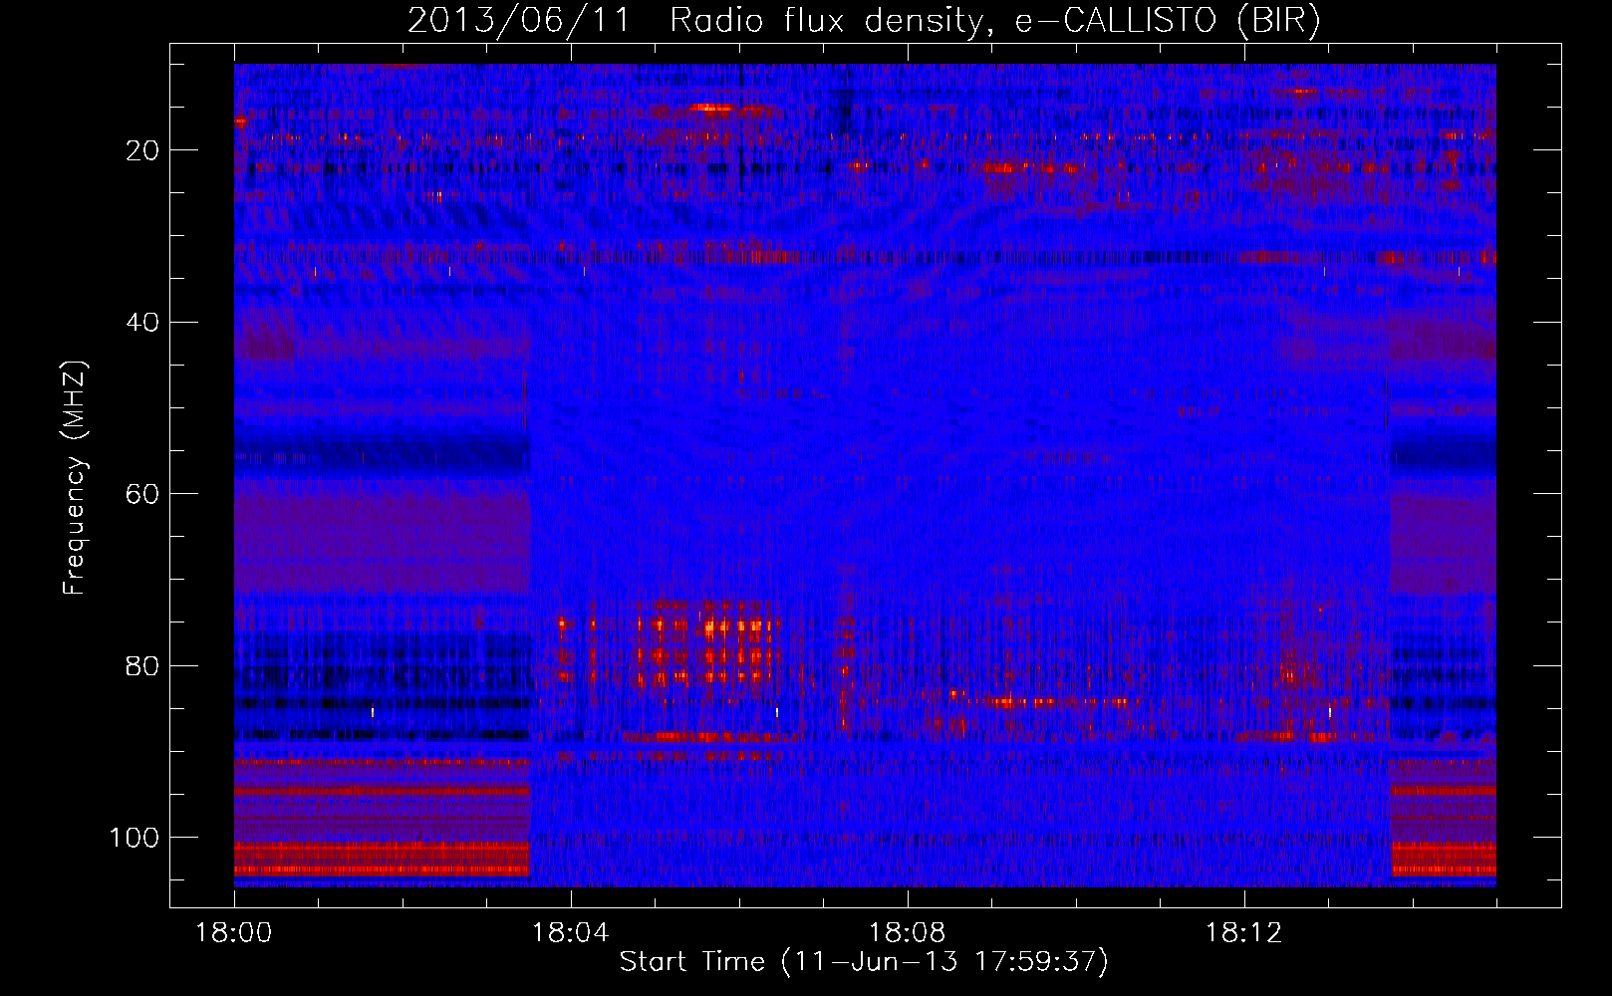1612x996 pixels.
Task: Click the "100" frequency tick label
Action: (135, 838)
